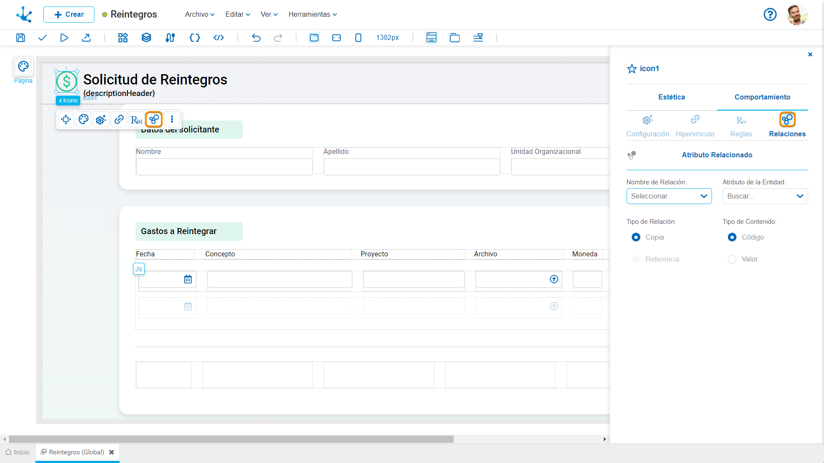Open the layers stack icon
Viewport: 824px width, 463px height.
click(146, 38)
